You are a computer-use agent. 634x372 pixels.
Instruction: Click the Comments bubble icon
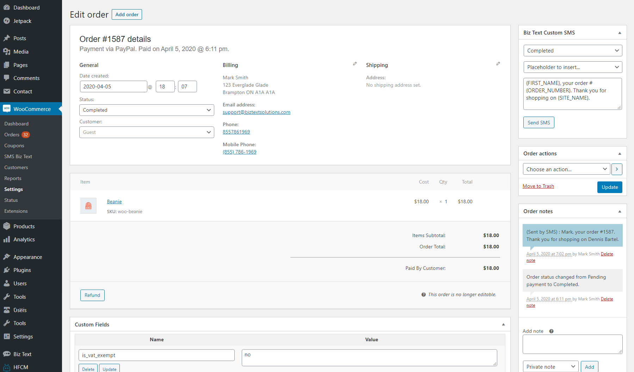[7, 78]
